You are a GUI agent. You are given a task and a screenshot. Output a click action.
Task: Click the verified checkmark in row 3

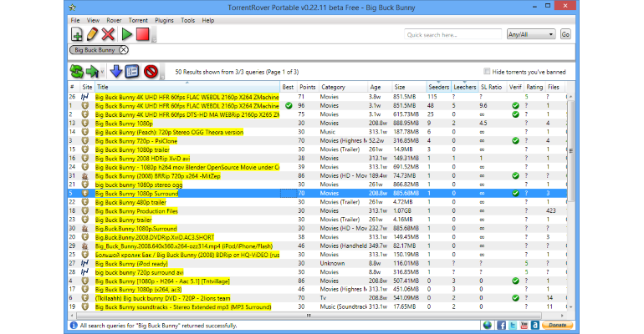click(515, 140)
